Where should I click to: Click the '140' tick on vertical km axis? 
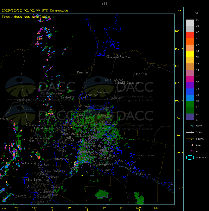tap(177, 66)
